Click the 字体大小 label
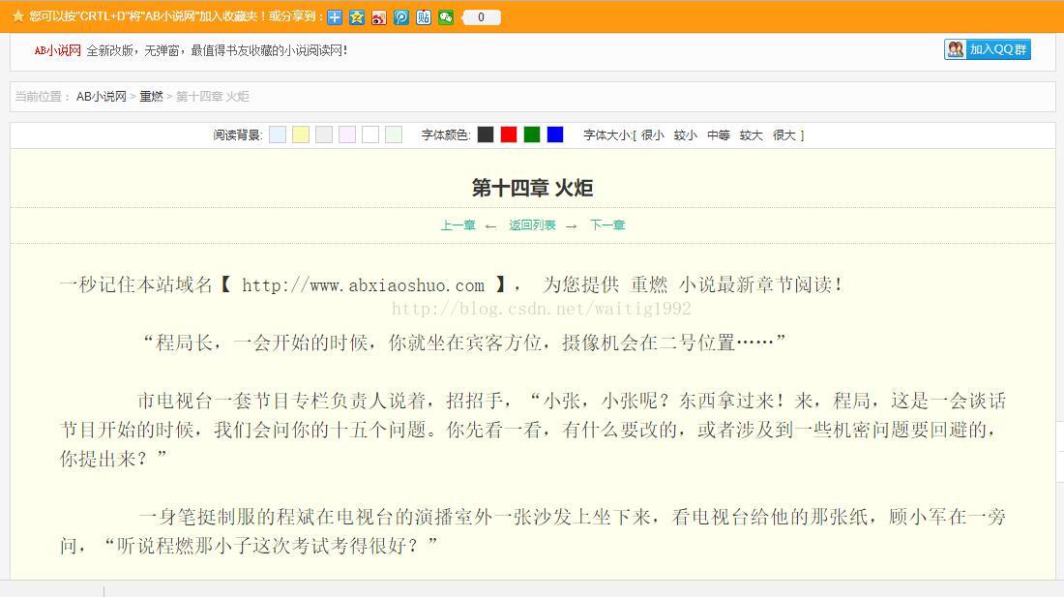 [608, 135]
